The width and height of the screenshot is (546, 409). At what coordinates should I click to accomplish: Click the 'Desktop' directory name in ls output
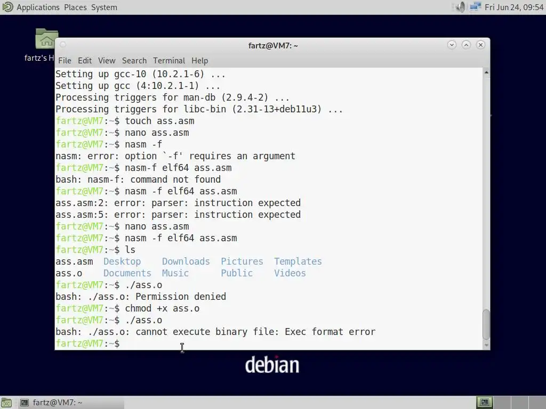point(122,261)
